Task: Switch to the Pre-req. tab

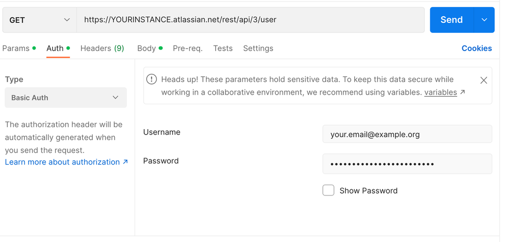Action: [x=188, y=49]
